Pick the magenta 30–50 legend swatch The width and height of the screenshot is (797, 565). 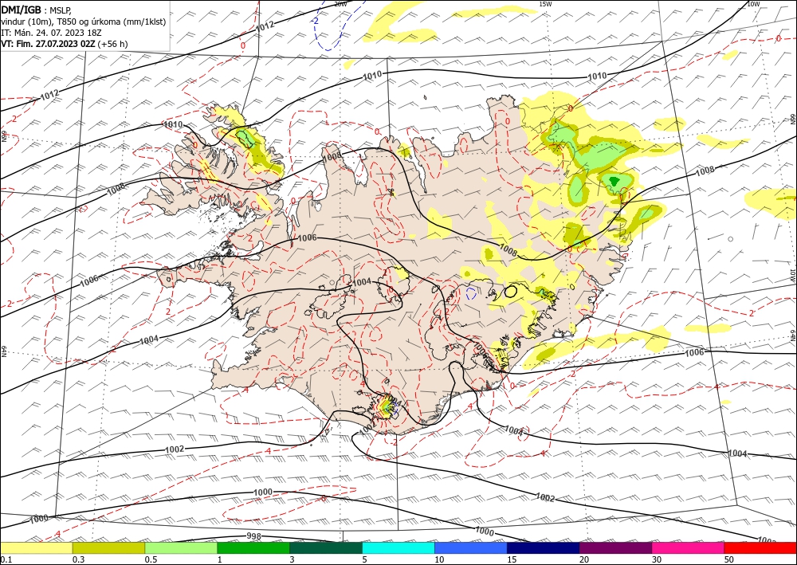click(x=689, y=547)
